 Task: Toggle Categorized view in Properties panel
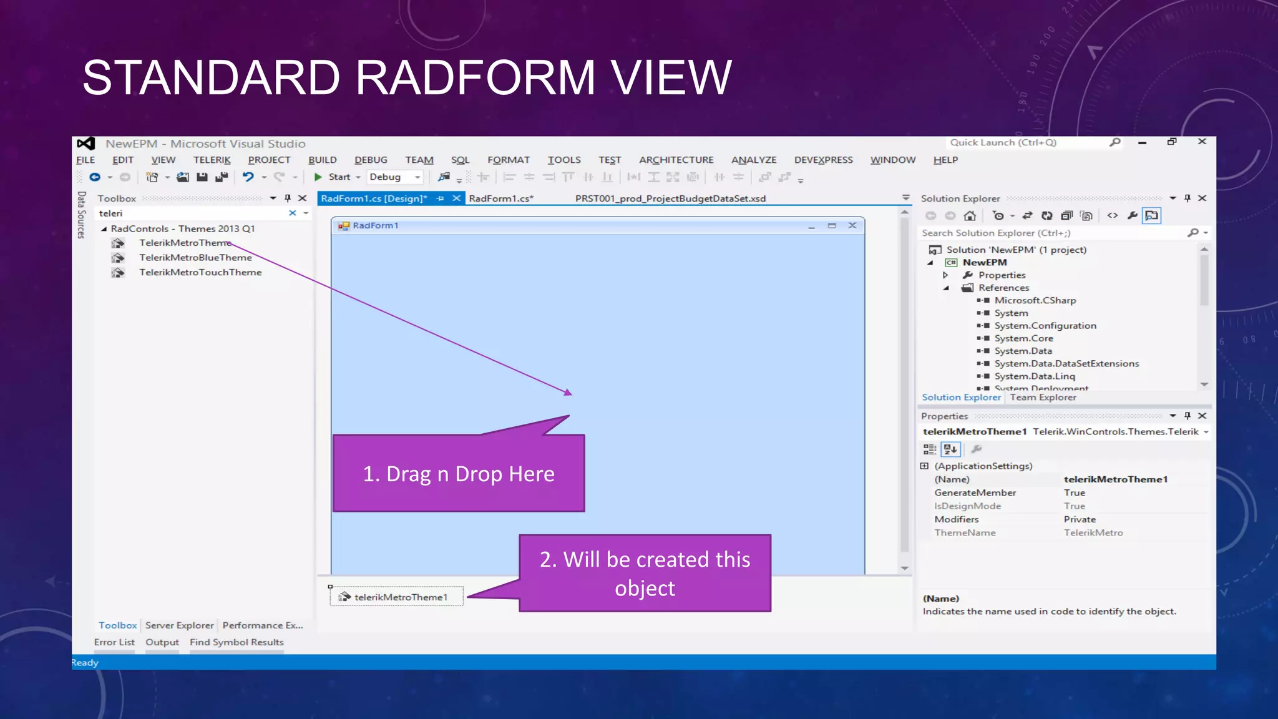pyautogui.click(x=930, y=449)
